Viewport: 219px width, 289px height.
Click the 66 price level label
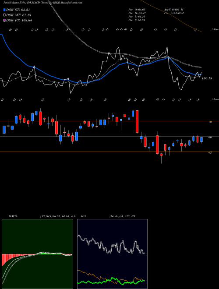click(210, 137)
